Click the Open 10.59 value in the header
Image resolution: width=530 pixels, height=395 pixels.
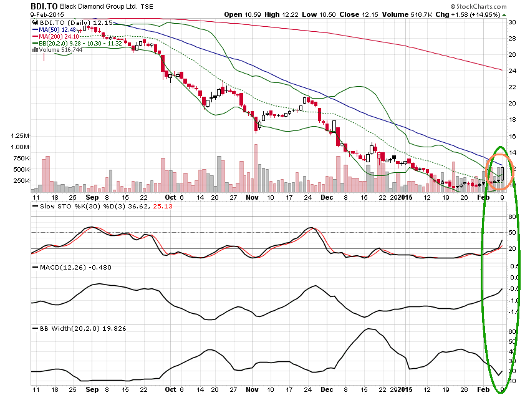coord(243,14)
